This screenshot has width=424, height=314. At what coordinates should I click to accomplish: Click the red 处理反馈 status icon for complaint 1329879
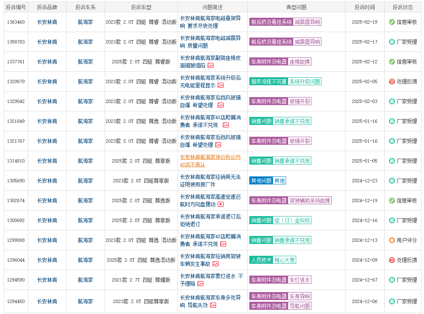(392, 81)
